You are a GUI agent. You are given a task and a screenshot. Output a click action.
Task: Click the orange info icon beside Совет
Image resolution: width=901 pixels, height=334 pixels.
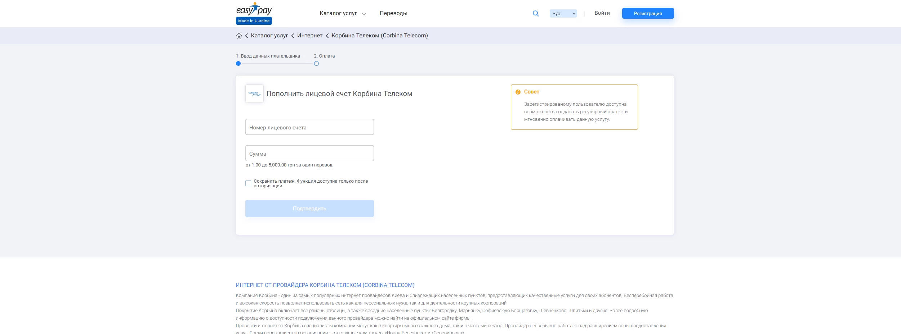tap(518, 92)
